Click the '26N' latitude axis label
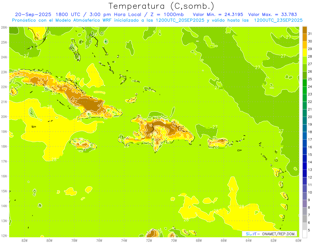This screenshot has height=244, width=317. (4, 27)
